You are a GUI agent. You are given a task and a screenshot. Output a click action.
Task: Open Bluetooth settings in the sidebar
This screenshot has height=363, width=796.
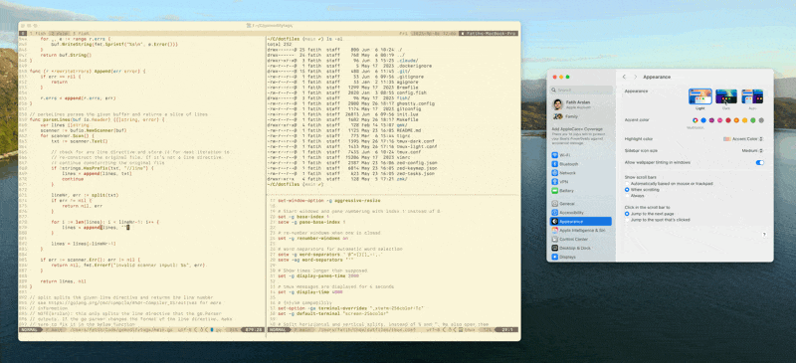(x=581, y=164)
